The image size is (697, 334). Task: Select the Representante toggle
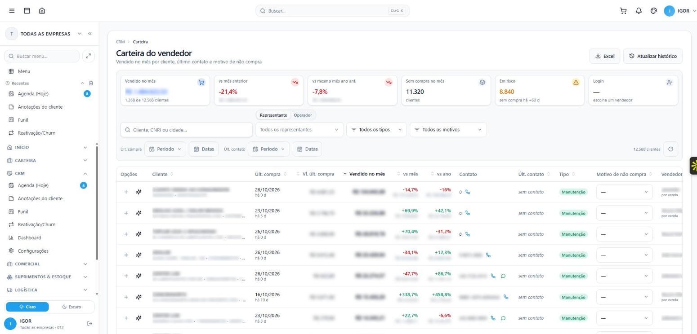click(x=273, y=115)
